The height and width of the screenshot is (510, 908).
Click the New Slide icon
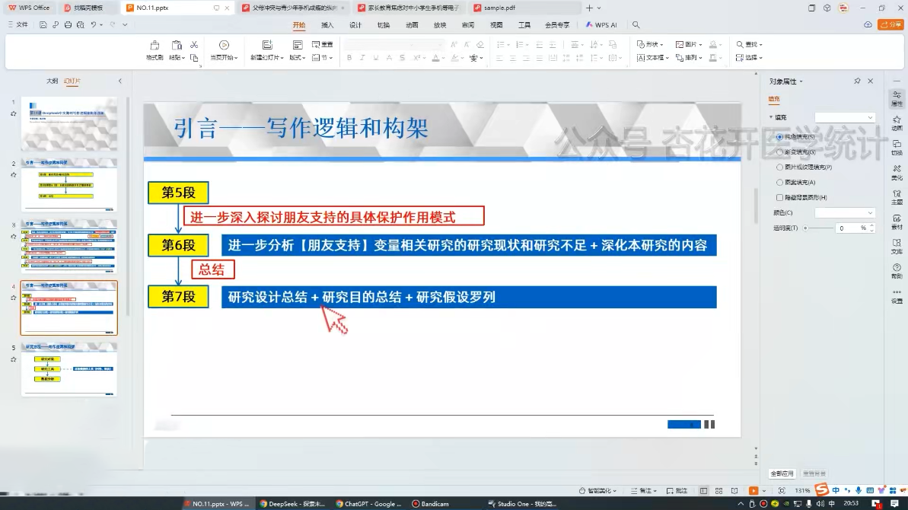click(267, 46)
